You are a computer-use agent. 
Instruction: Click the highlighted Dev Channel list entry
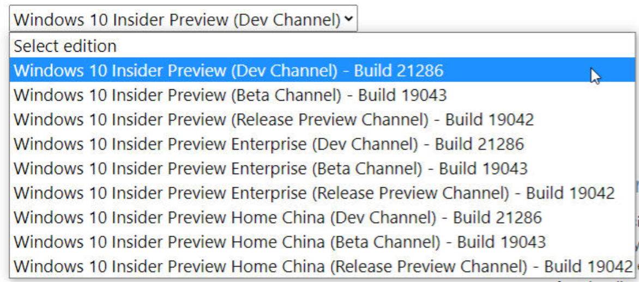(229, 71)
